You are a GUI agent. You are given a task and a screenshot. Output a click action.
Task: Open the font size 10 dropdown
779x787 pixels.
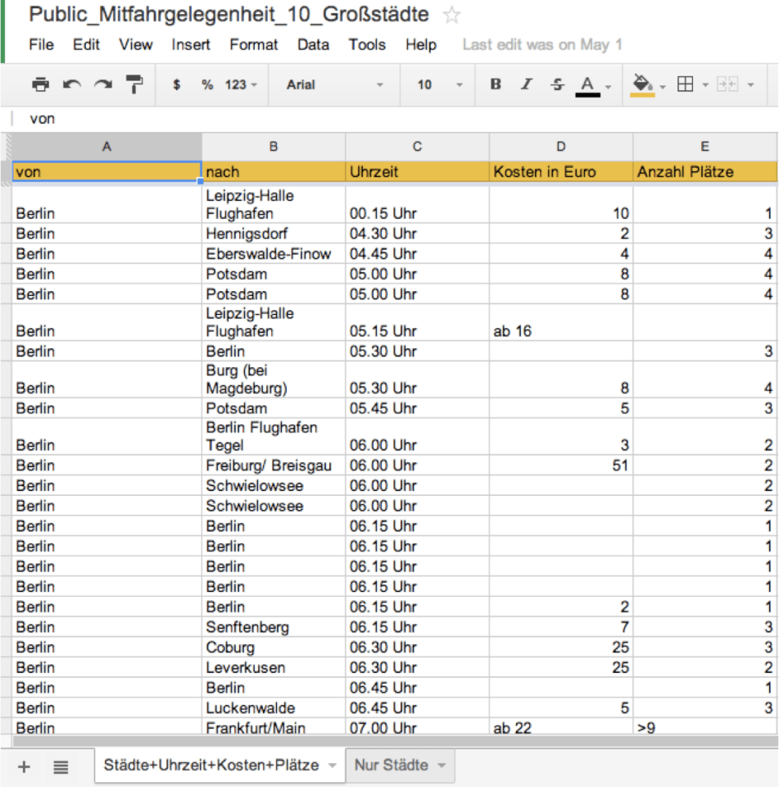pos(440,84)
